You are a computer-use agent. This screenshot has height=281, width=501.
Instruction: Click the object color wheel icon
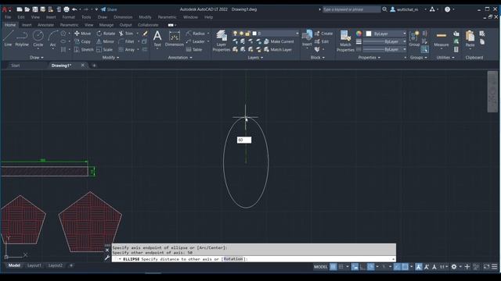pos(359,34)
